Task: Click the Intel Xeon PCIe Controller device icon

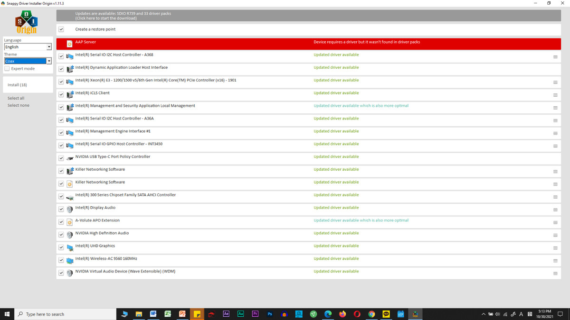Action: tap(70, 82)
